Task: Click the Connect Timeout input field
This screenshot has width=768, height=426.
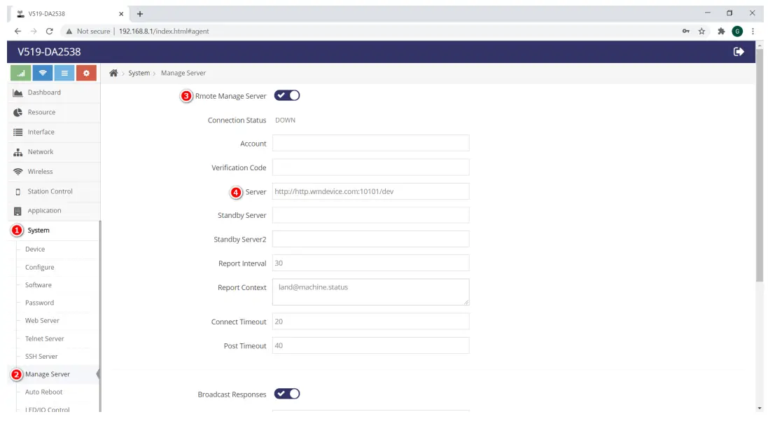Action: tap(371, 321)
